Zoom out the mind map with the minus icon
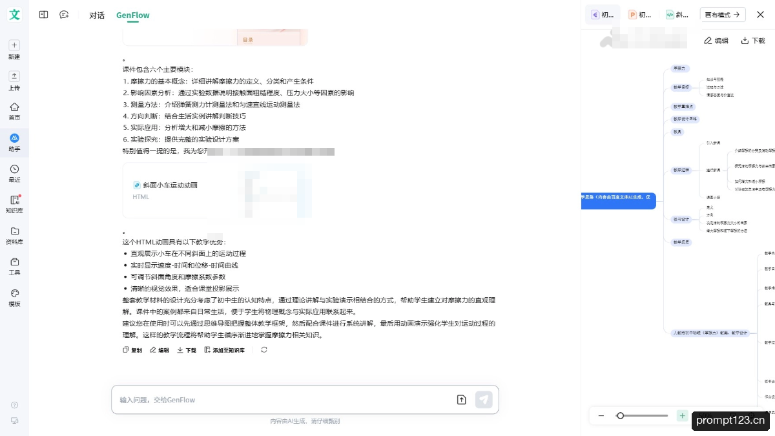Viewport: 775px width, 436px height. 601,415
